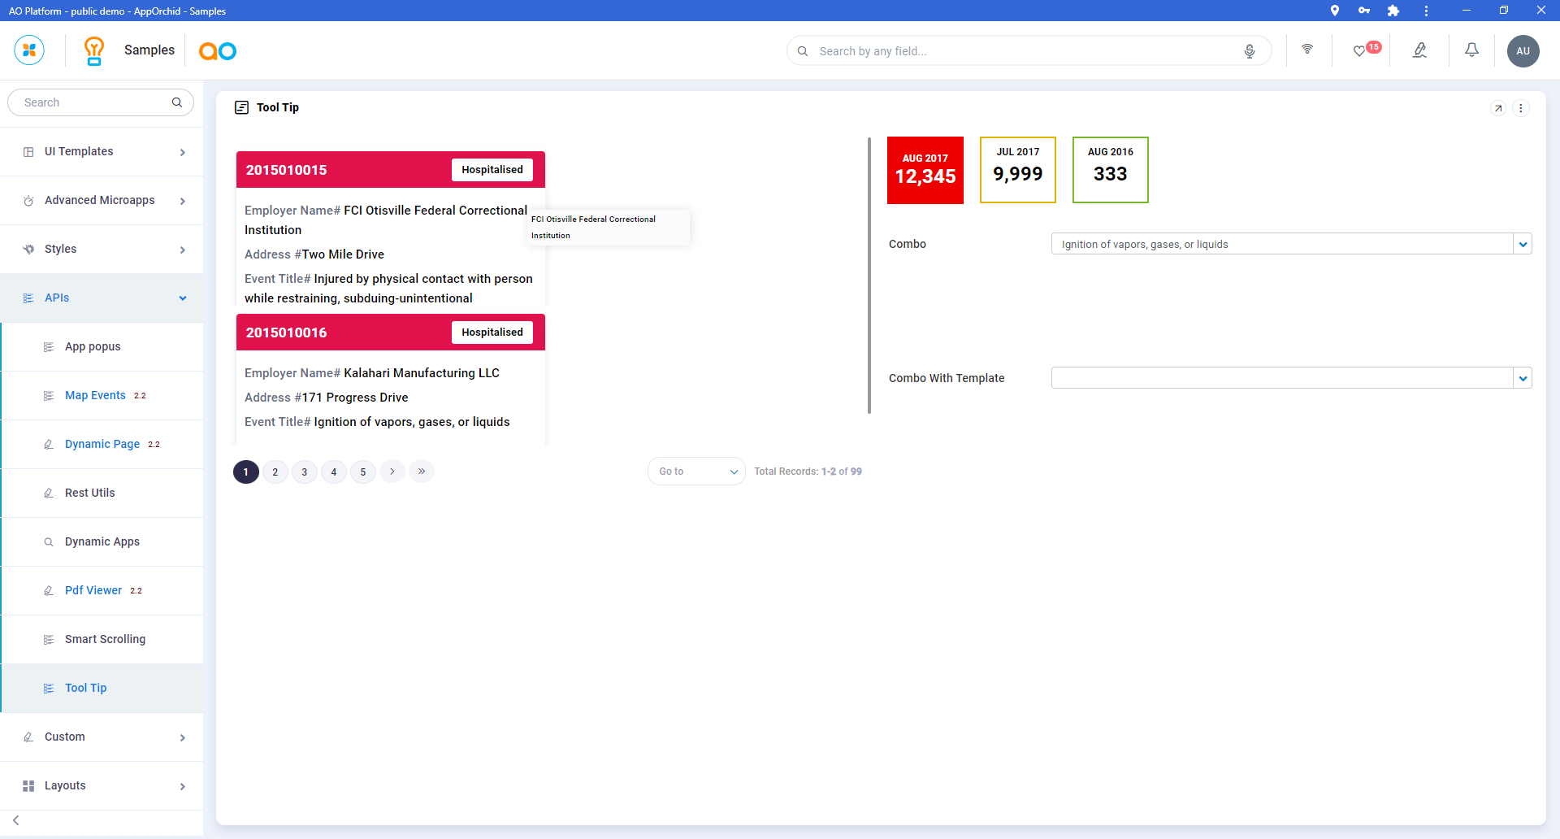Click the wifi connectivity status icon

[x=1307, y=50]
